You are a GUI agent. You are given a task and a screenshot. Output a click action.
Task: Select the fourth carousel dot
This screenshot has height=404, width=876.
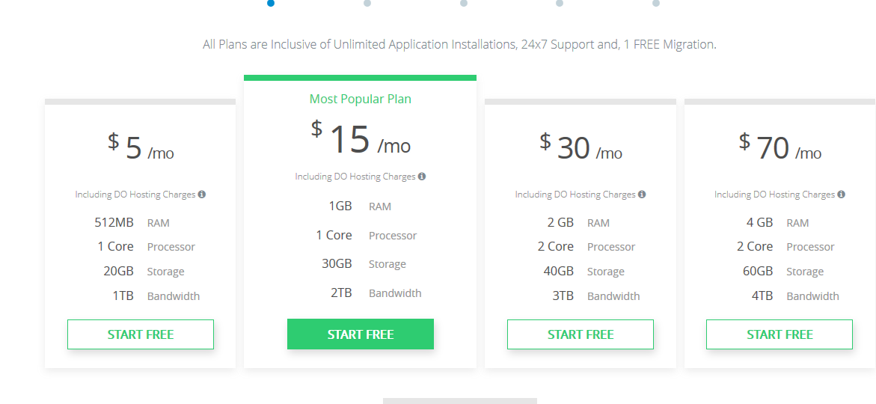pyautogui.click(x=560, y=3)
